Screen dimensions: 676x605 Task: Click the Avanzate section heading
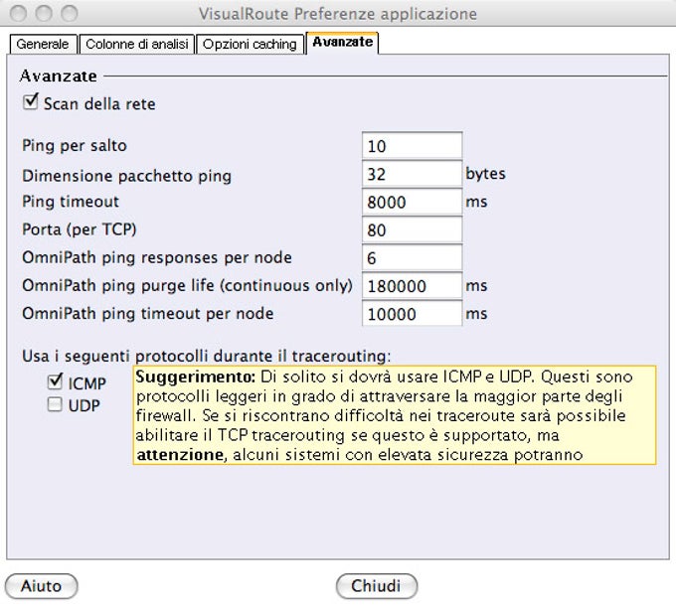tap(59, 76)
